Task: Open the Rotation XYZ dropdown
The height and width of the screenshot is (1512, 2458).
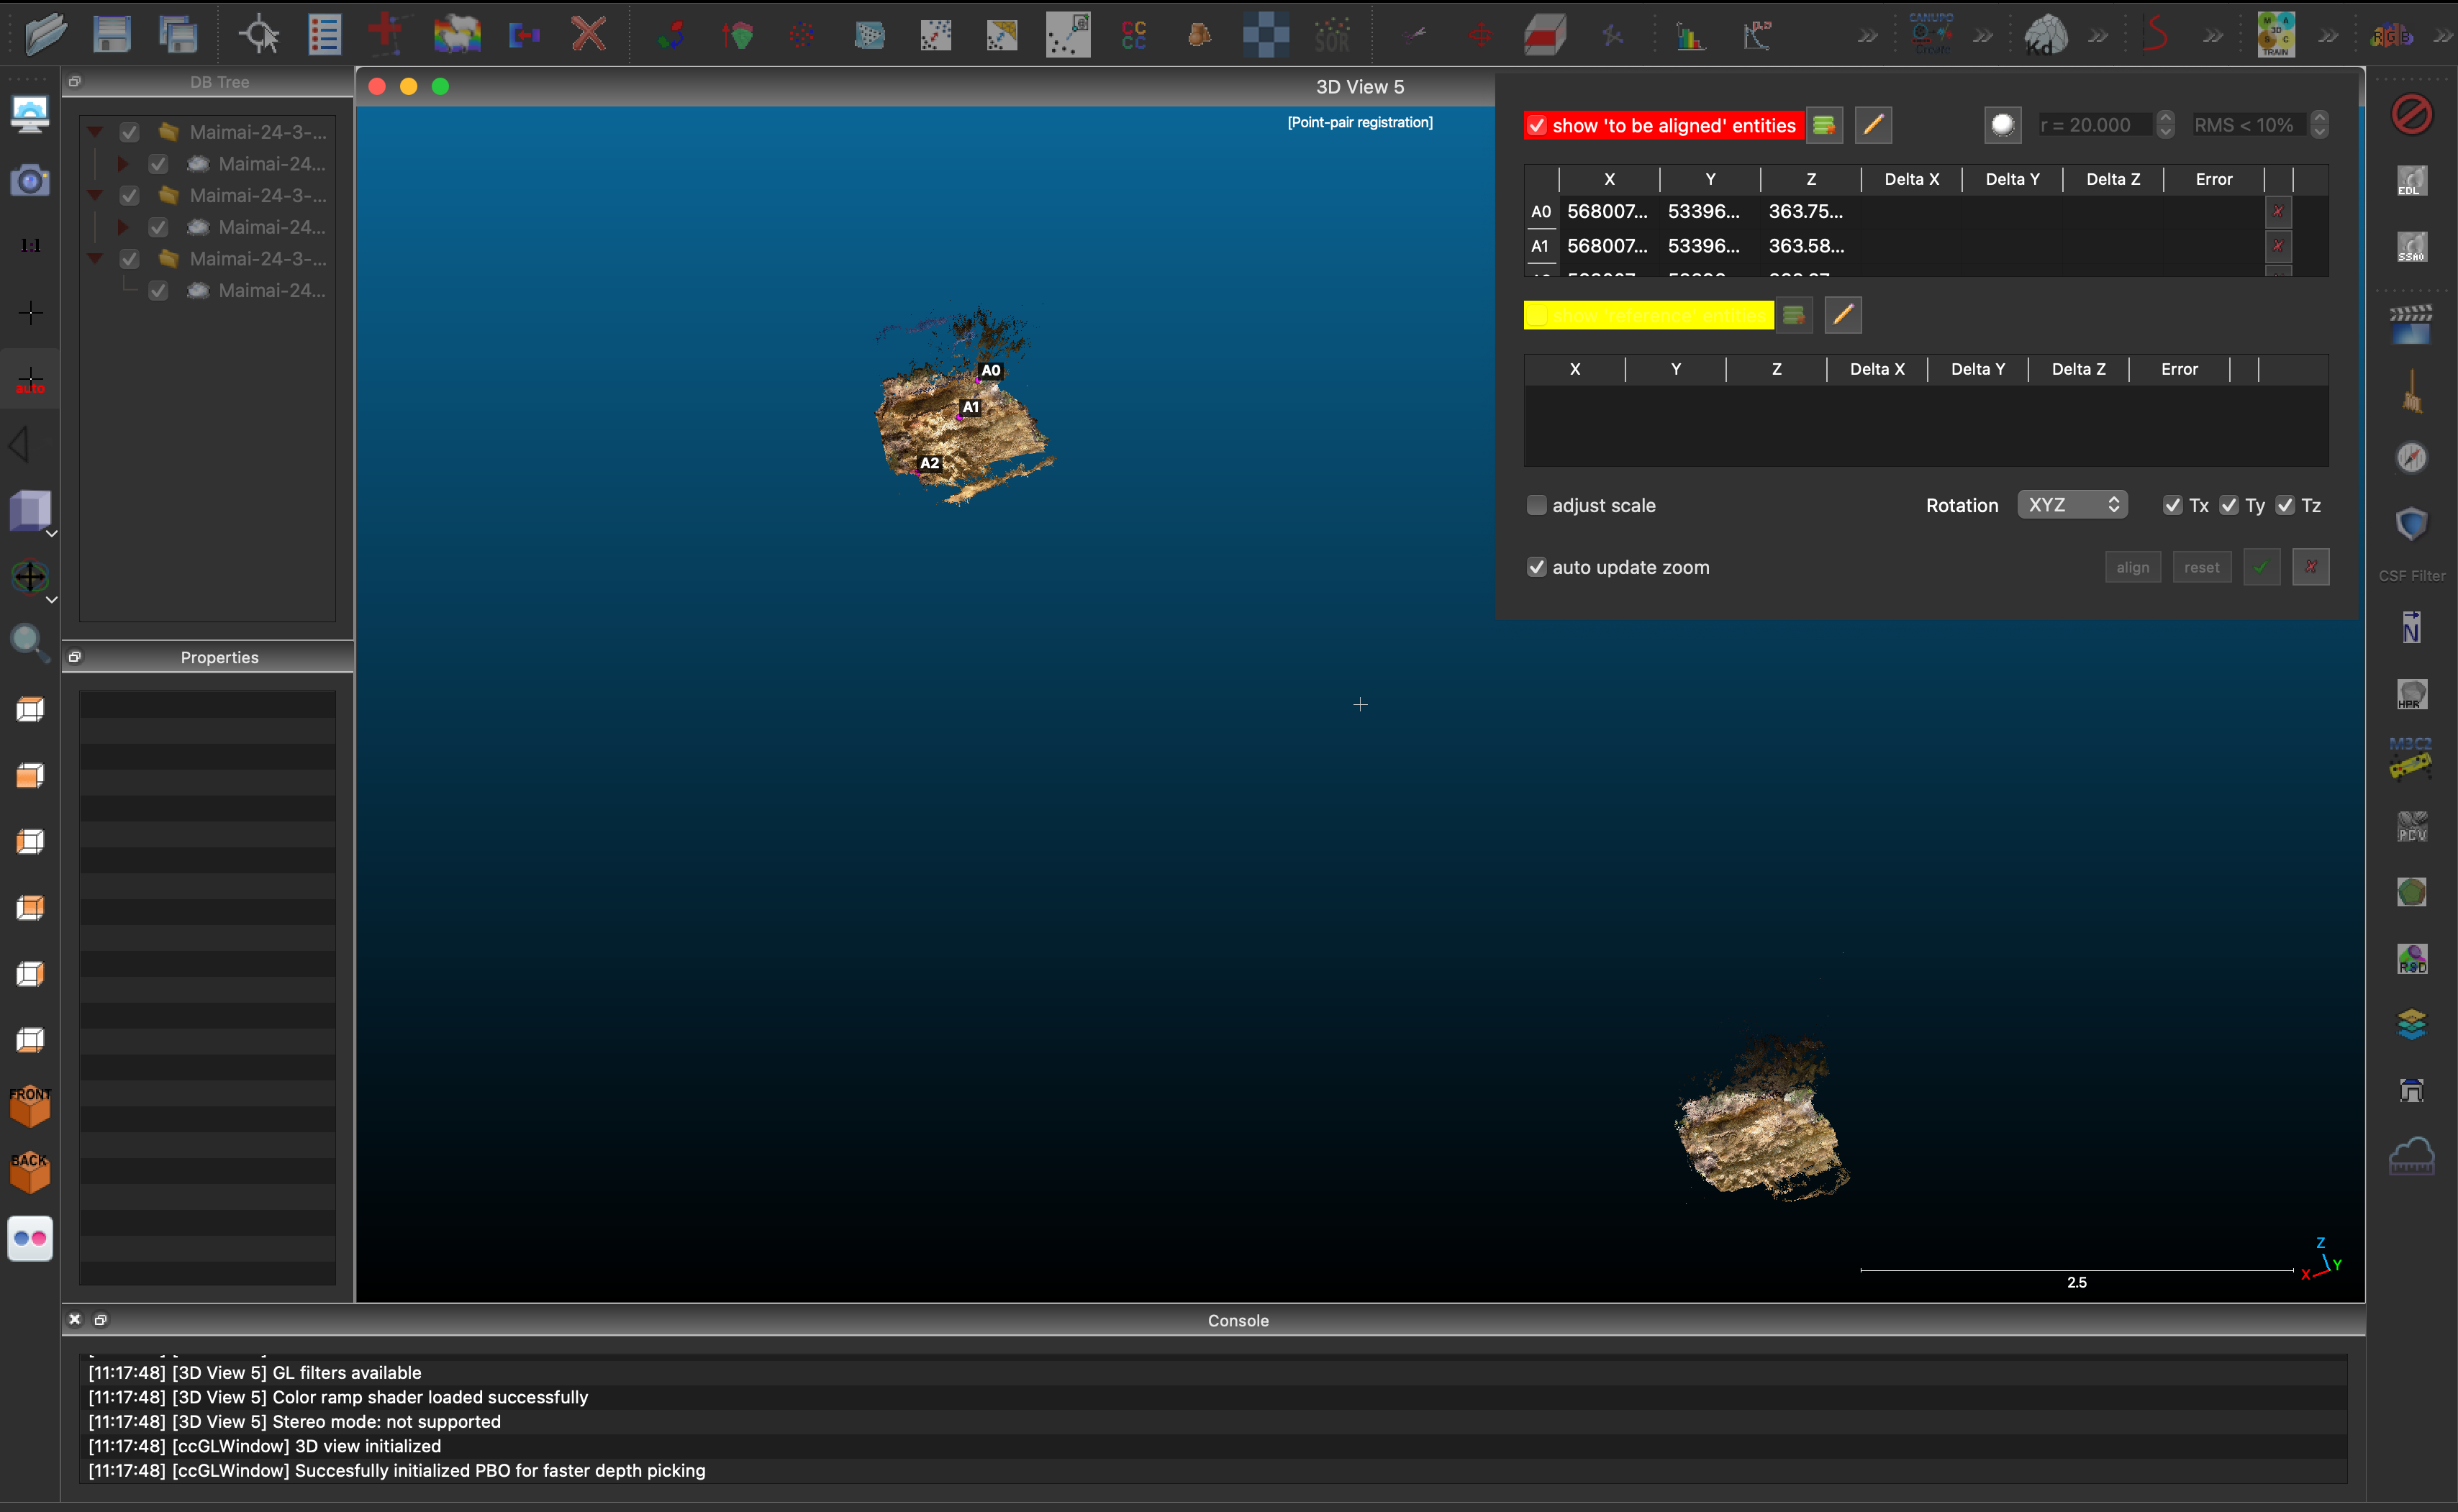Action: pos(2071,504)
